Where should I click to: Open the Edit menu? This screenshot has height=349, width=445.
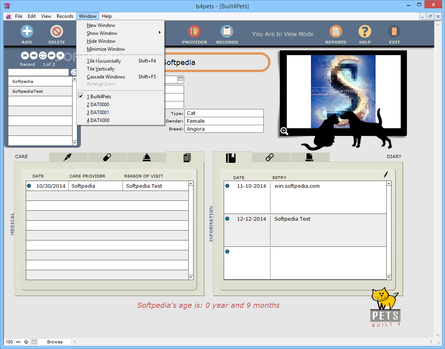pyautogui.click(x=31, y=16)
